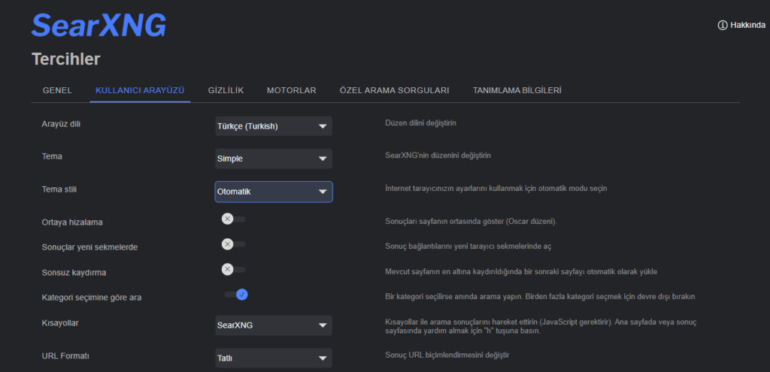
Task: Disable Kategori seçimine göre ara toggle
Action: tap(236, 295)
